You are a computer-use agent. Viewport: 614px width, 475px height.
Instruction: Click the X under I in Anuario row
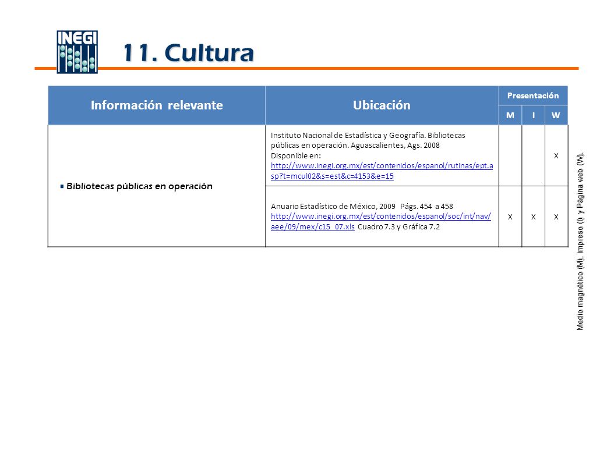coord(534,217)
